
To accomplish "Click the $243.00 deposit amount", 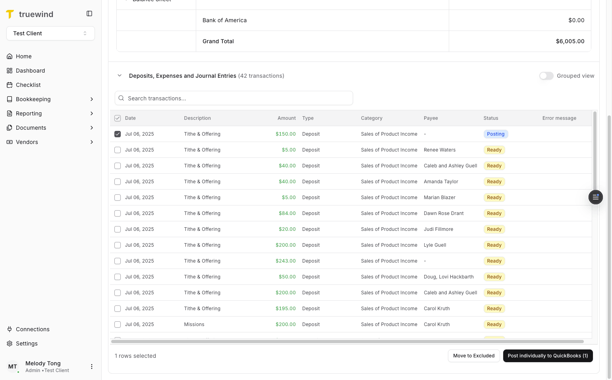I will [x=286, y=261].
